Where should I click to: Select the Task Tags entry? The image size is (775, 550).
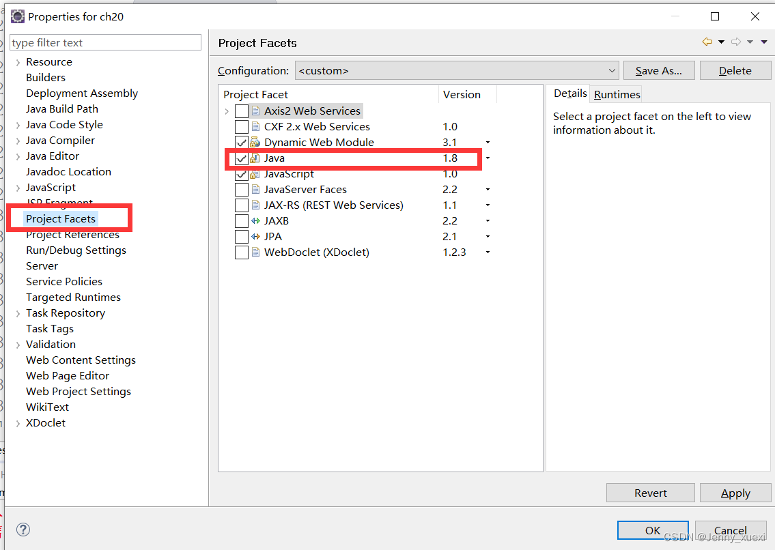pos(50,329)
